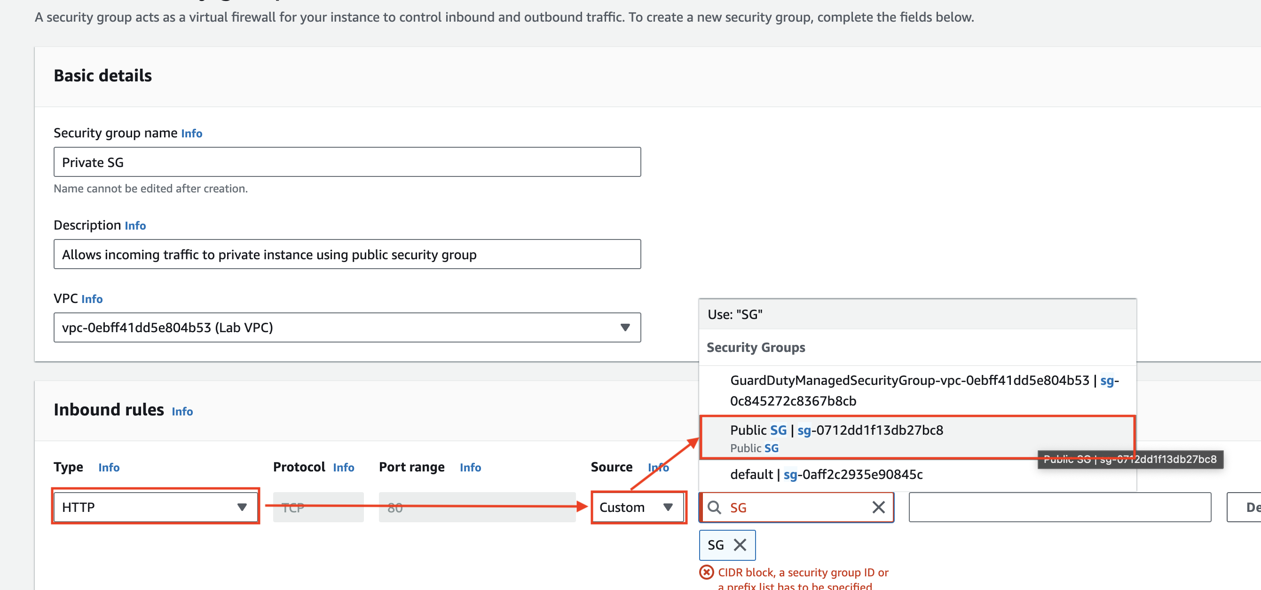Clear the source search field with X icon

tap(878, 507)
